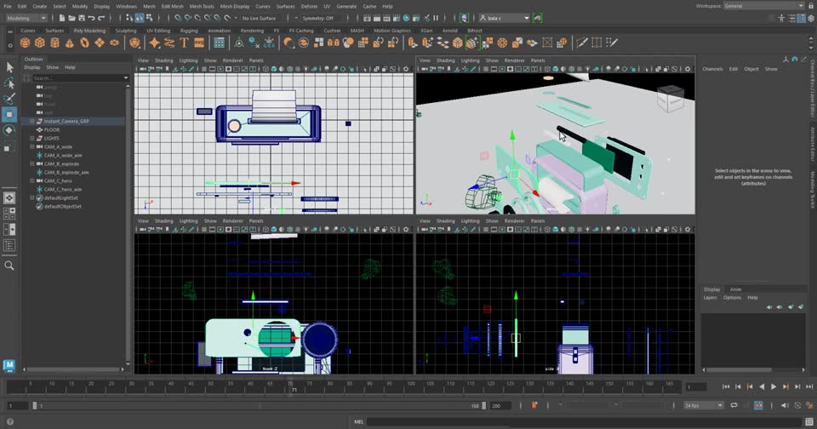The height and width of the screenshot is (429, 817).
Task: Expand the CAM_A_wide node
Action: tap(31, 146)
